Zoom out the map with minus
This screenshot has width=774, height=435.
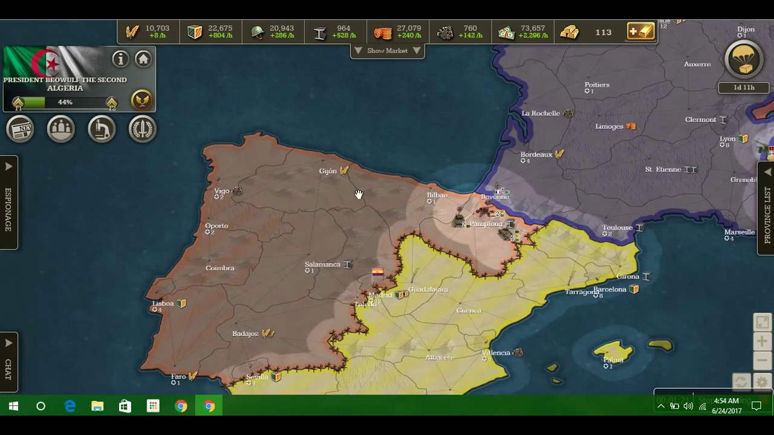[x=762, y=361]
